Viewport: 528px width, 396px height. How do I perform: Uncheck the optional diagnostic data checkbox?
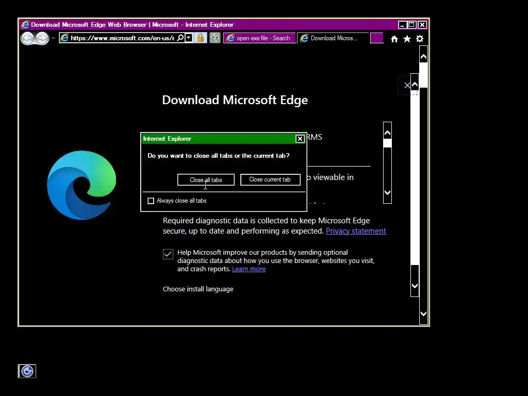point(168,254)
